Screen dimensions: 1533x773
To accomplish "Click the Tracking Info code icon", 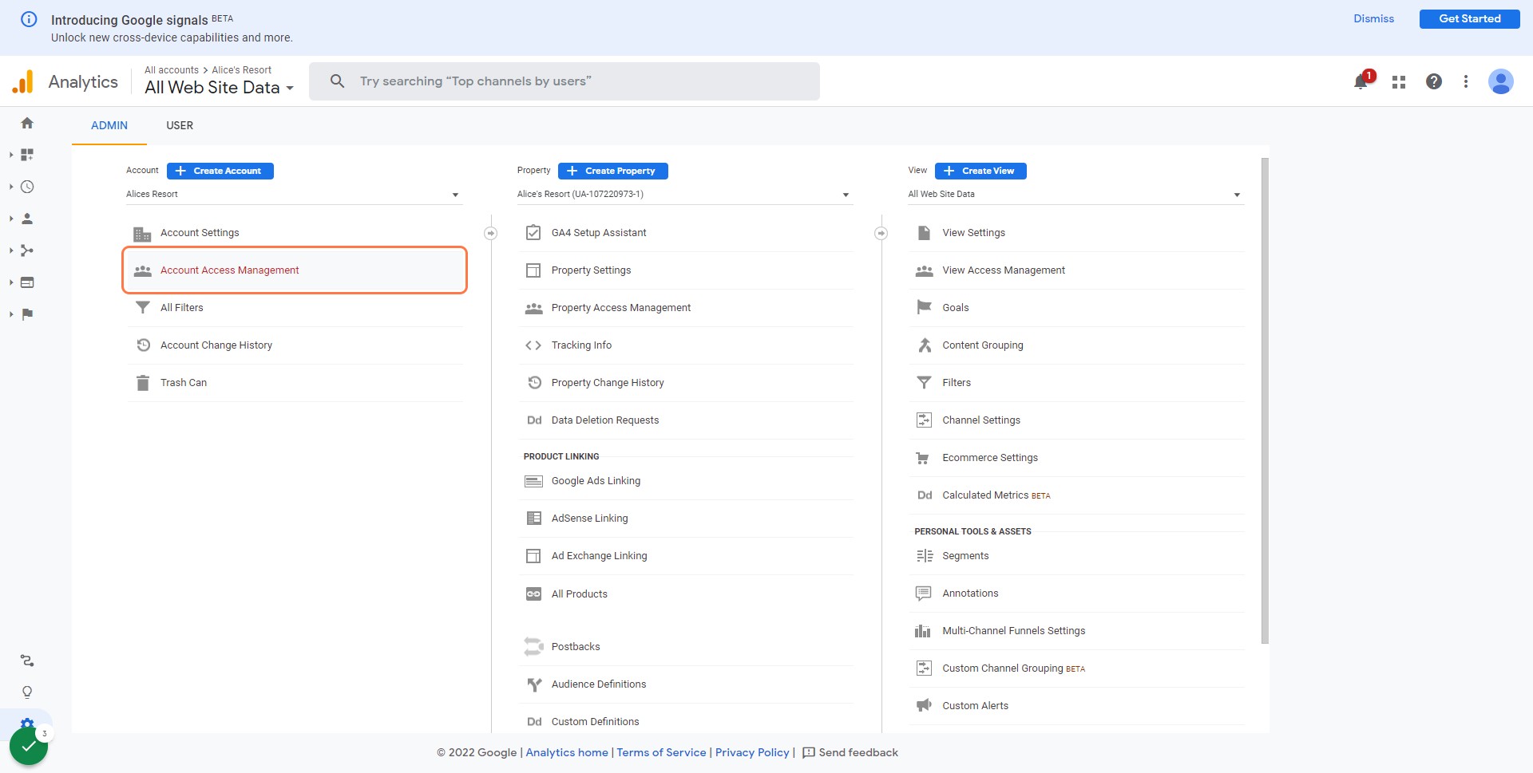I will (x=533, y=345).
